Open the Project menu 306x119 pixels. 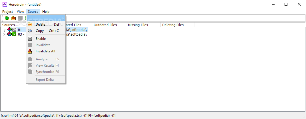[8, 12]
